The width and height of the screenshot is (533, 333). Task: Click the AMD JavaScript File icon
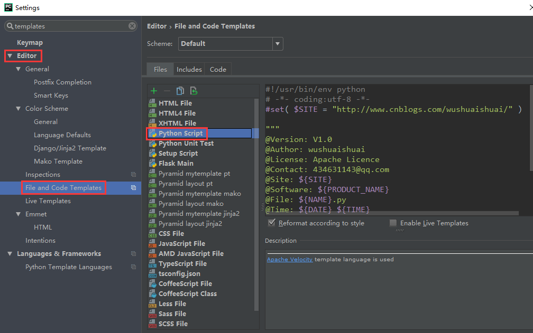(153, 254)
